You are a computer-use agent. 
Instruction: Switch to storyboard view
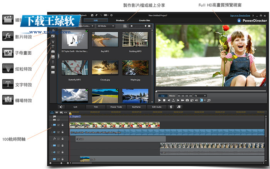[x=57, y=112]
